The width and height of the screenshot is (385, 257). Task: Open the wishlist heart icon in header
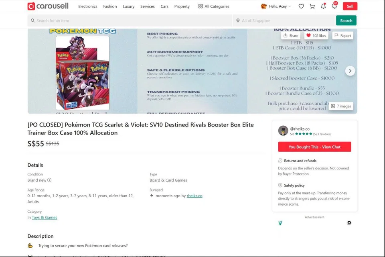tap(301, 6)
